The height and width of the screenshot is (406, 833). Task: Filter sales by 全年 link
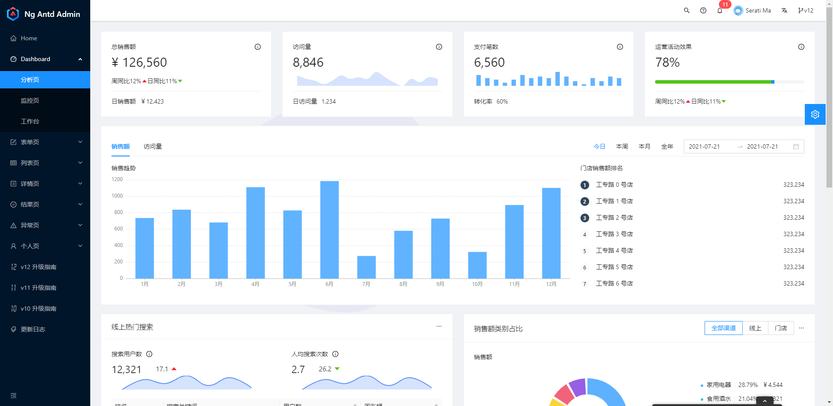click(667, 146)
